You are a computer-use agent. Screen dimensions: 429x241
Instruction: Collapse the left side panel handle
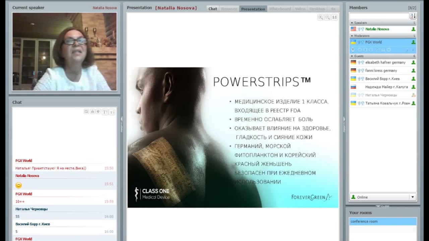(x=122, y=124)
